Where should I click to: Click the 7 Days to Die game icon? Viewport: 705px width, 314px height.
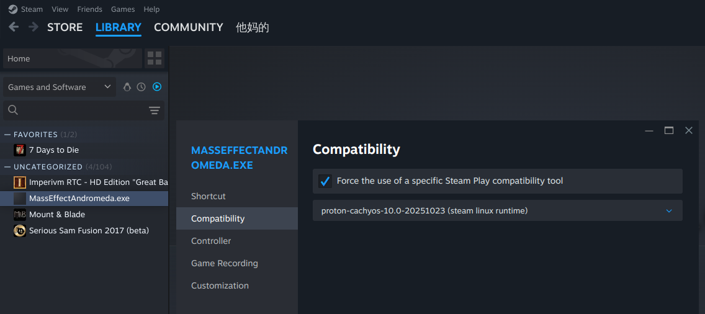coord(20,150)
